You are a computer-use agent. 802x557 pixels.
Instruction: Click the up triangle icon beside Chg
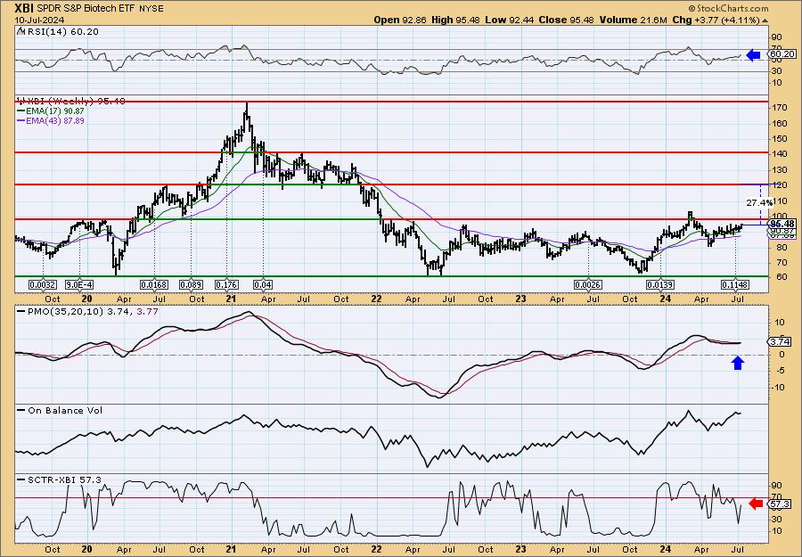click(x=765, y=20)
